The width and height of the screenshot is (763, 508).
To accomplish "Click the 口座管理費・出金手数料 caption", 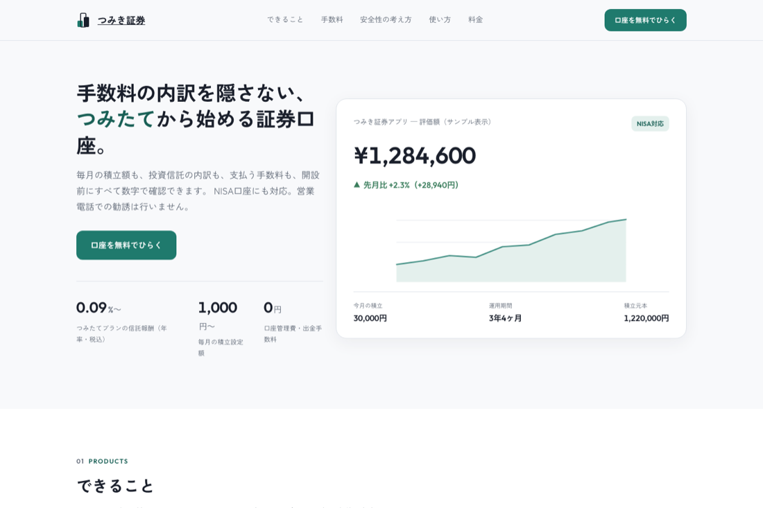I will (x=293, y=333).
